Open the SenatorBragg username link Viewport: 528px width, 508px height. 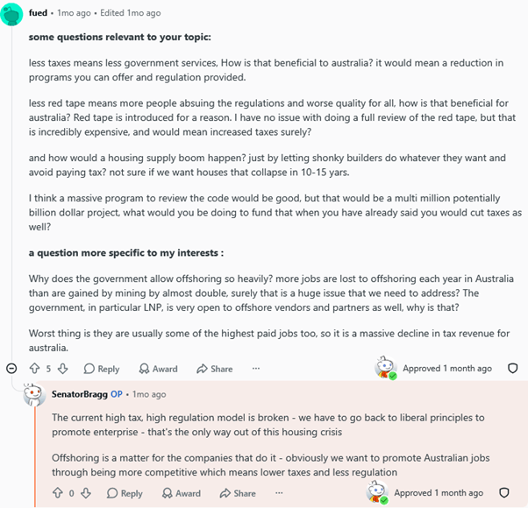pos(80,394)
